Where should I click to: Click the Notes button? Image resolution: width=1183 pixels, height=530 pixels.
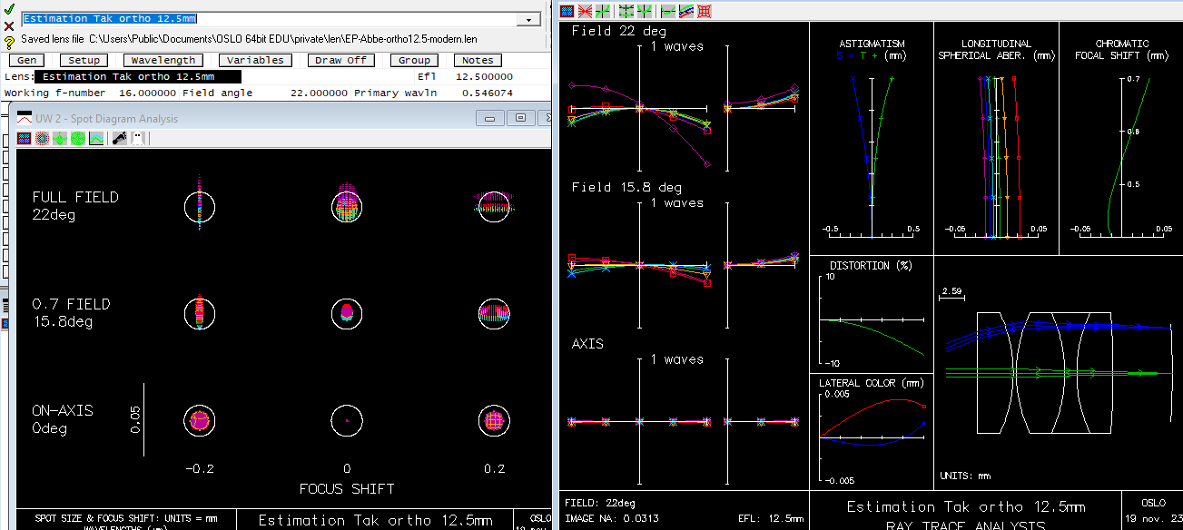[x=478, y=60]
